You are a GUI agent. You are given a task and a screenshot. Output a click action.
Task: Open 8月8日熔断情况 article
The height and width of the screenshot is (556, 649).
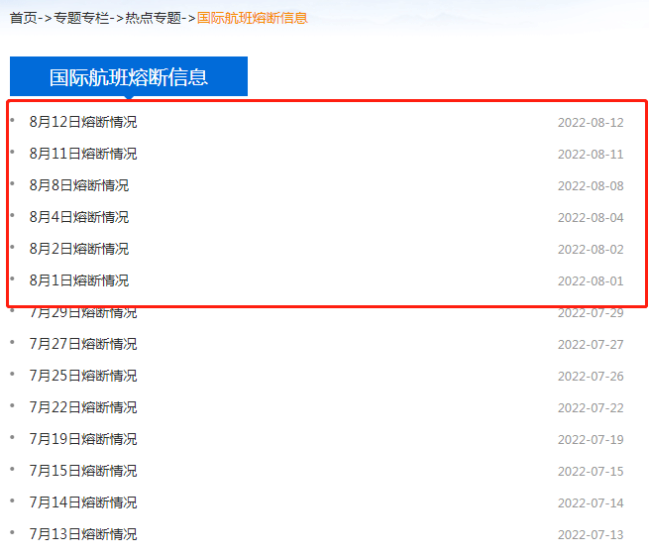click(79, 185)
